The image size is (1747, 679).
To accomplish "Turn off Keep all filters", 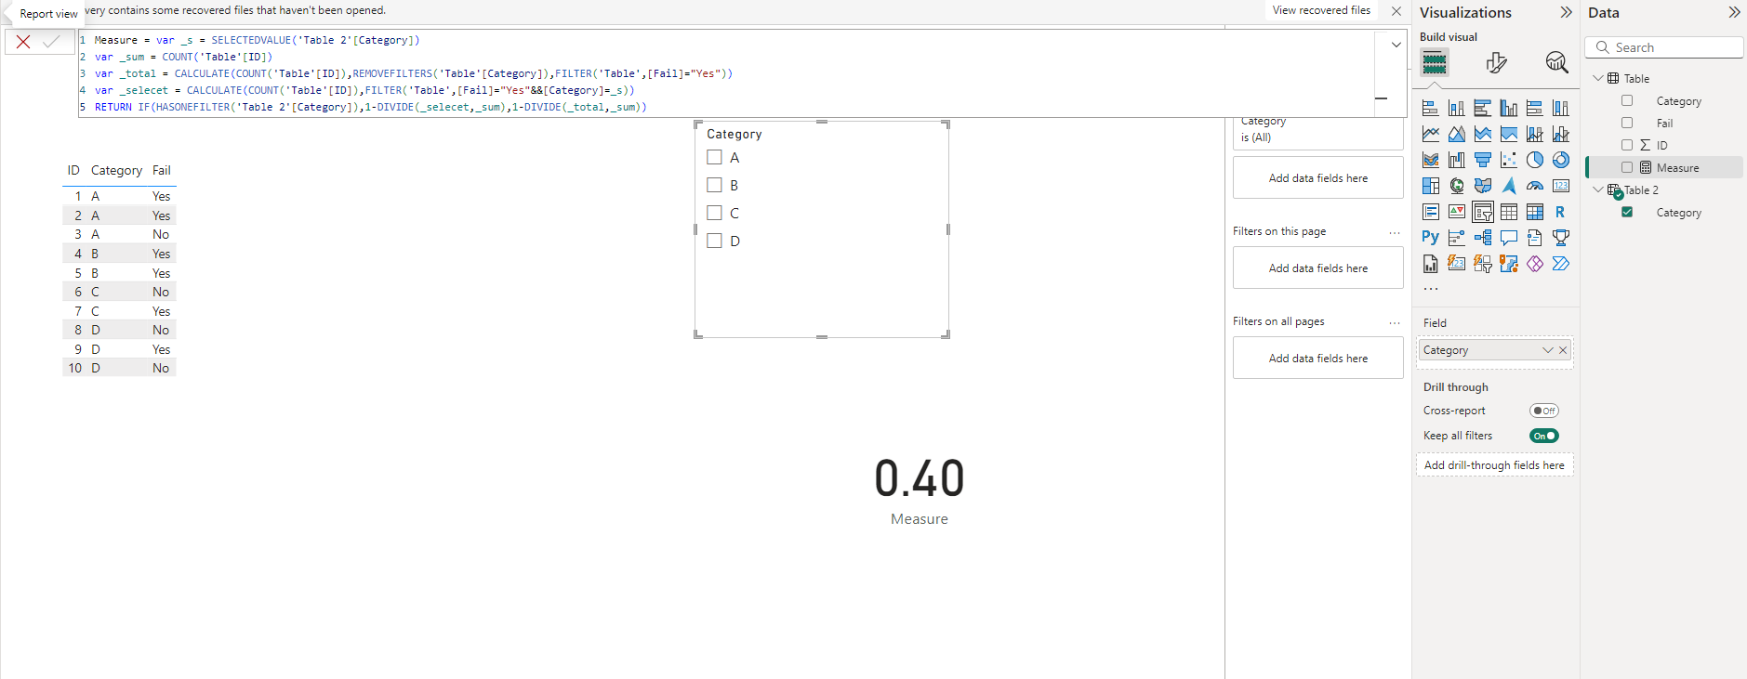I will pos(1544,436).
